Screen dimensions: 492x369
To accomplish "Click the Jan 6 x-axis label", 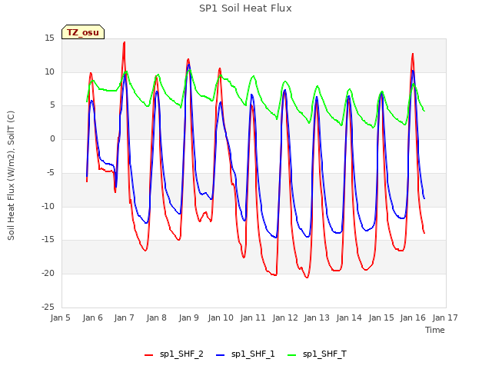I will (x=92, y=317).
